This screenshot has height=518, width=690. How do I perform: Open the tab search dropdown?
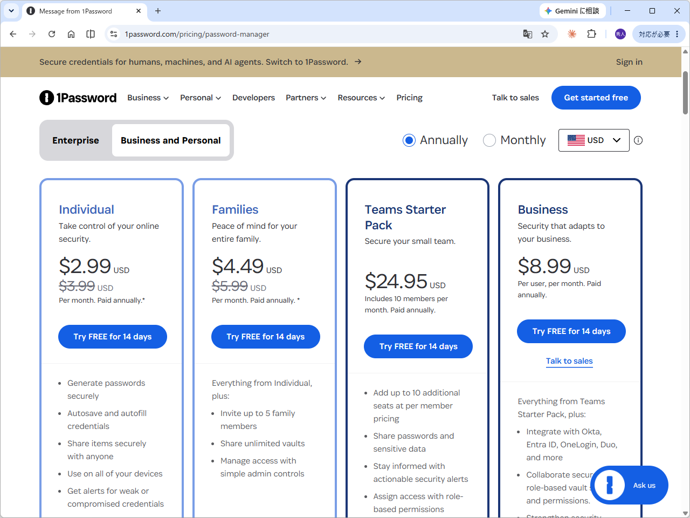pos(11,11)
